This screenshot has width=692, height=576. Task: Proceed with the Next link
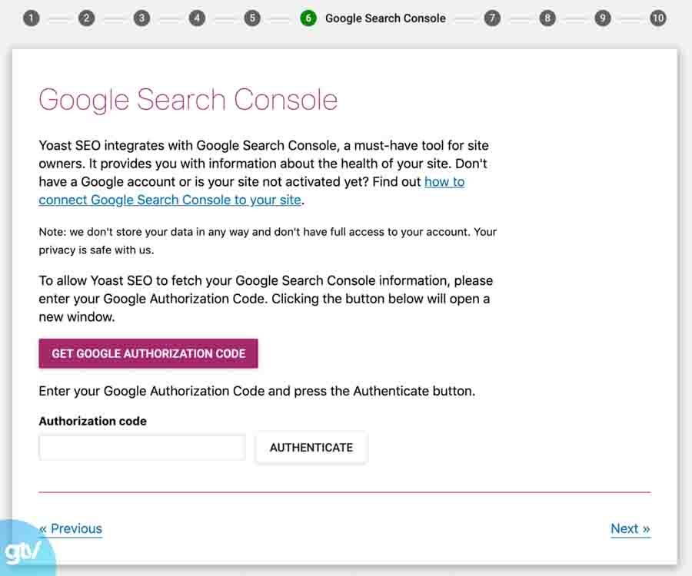click(630, 528)
